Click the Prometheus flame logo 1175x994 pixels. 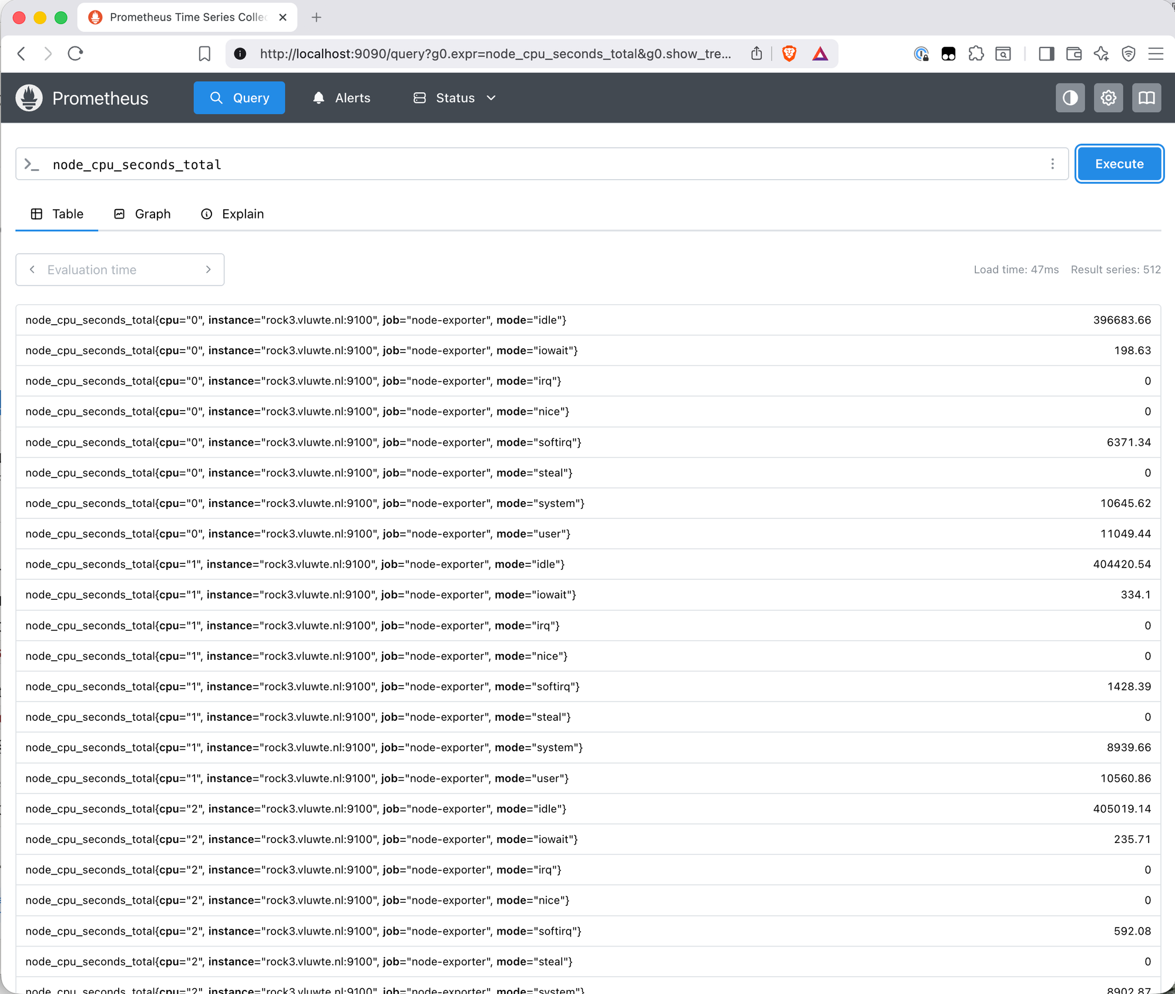pos(29,98)
